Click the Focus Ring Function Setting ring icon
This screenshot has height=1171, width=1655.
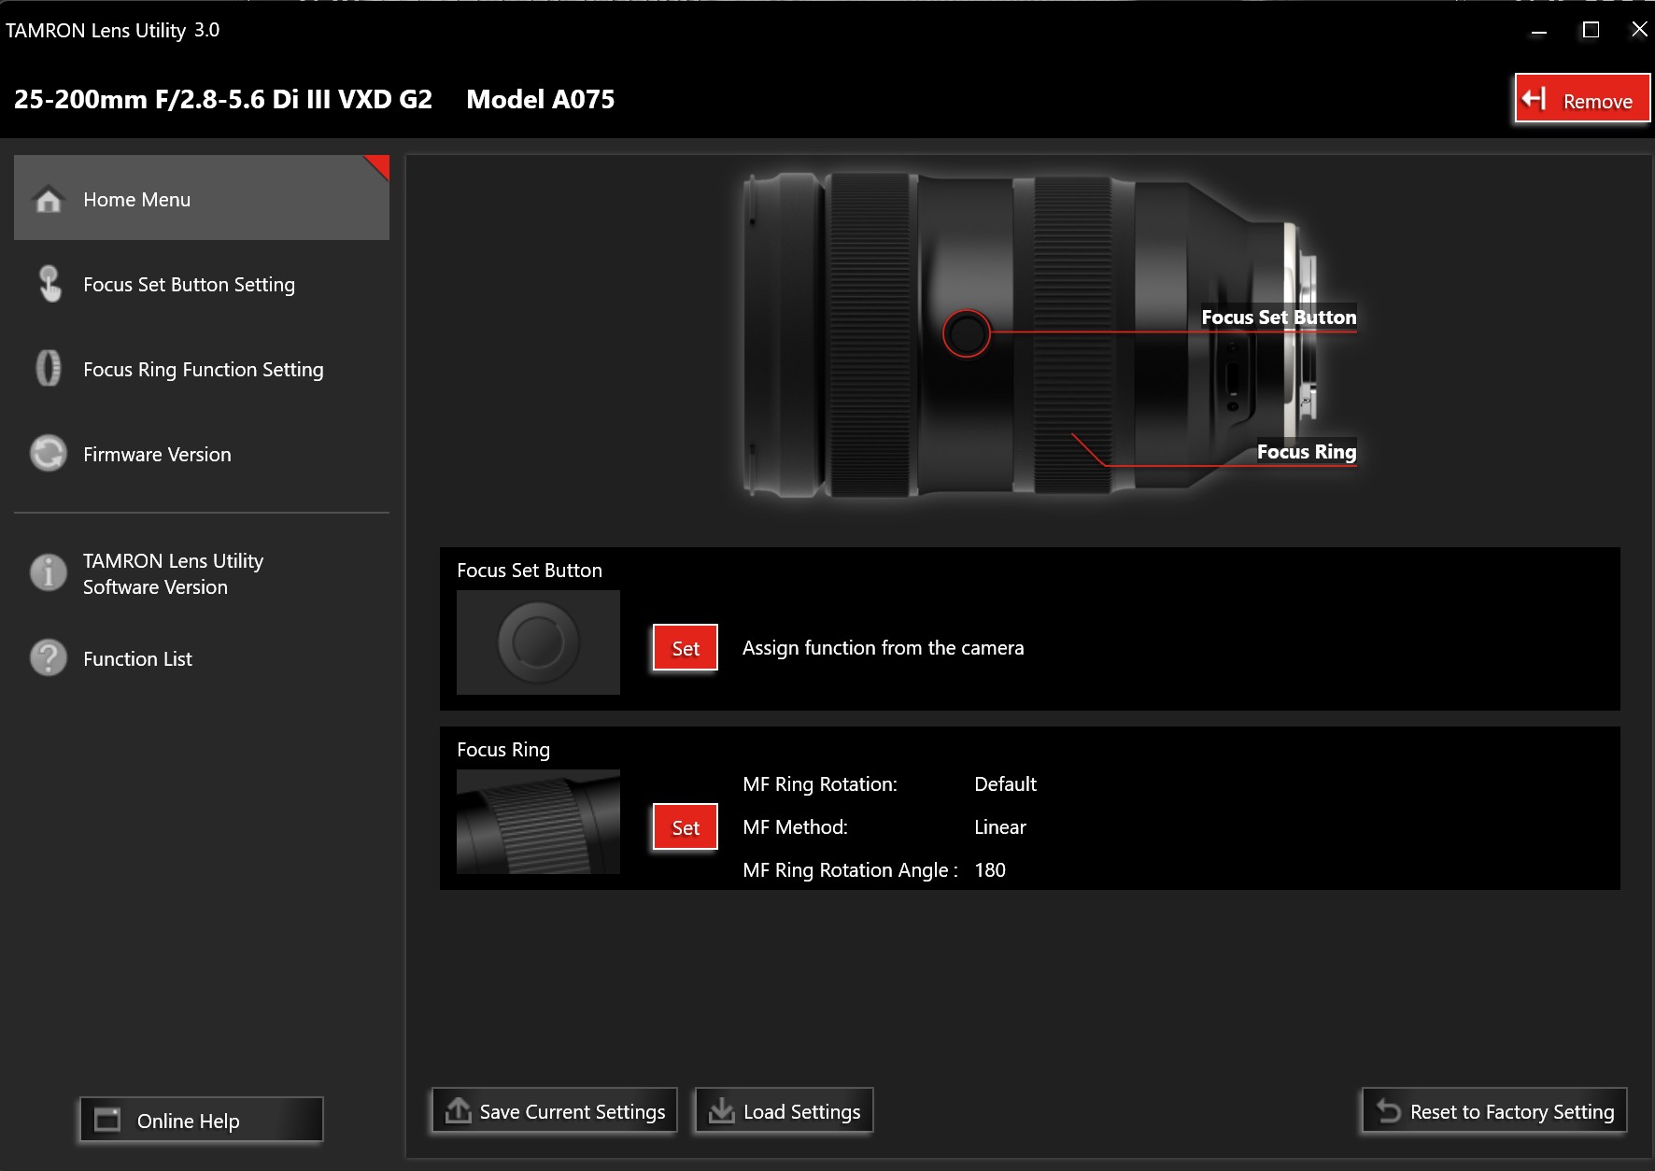pos(49,369)
